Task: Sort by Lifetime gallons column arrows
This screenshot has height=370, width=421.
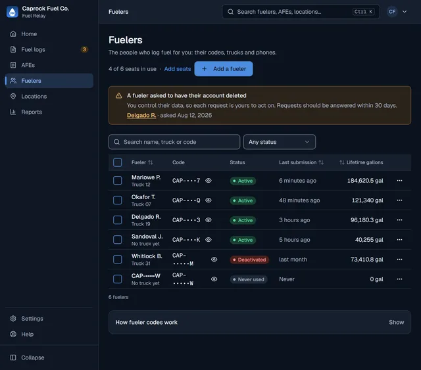Action: click(342, 162)
